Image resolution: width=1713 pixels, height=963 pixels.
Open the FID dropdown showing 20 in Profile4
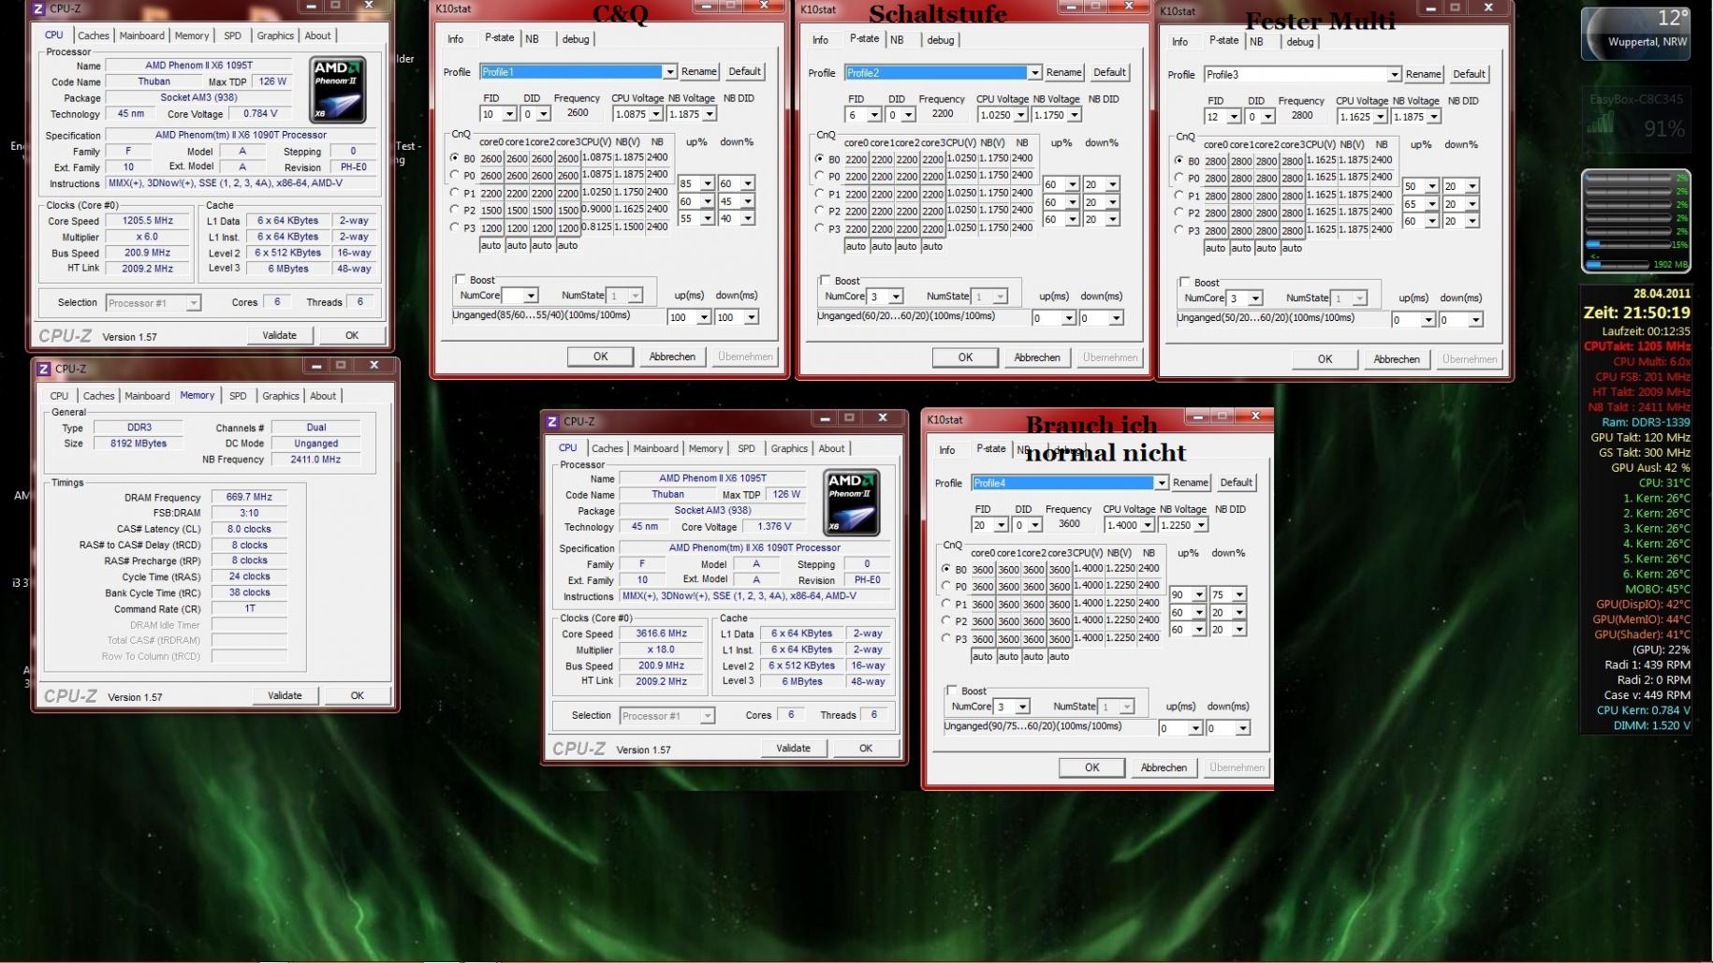click(1002, 526)
